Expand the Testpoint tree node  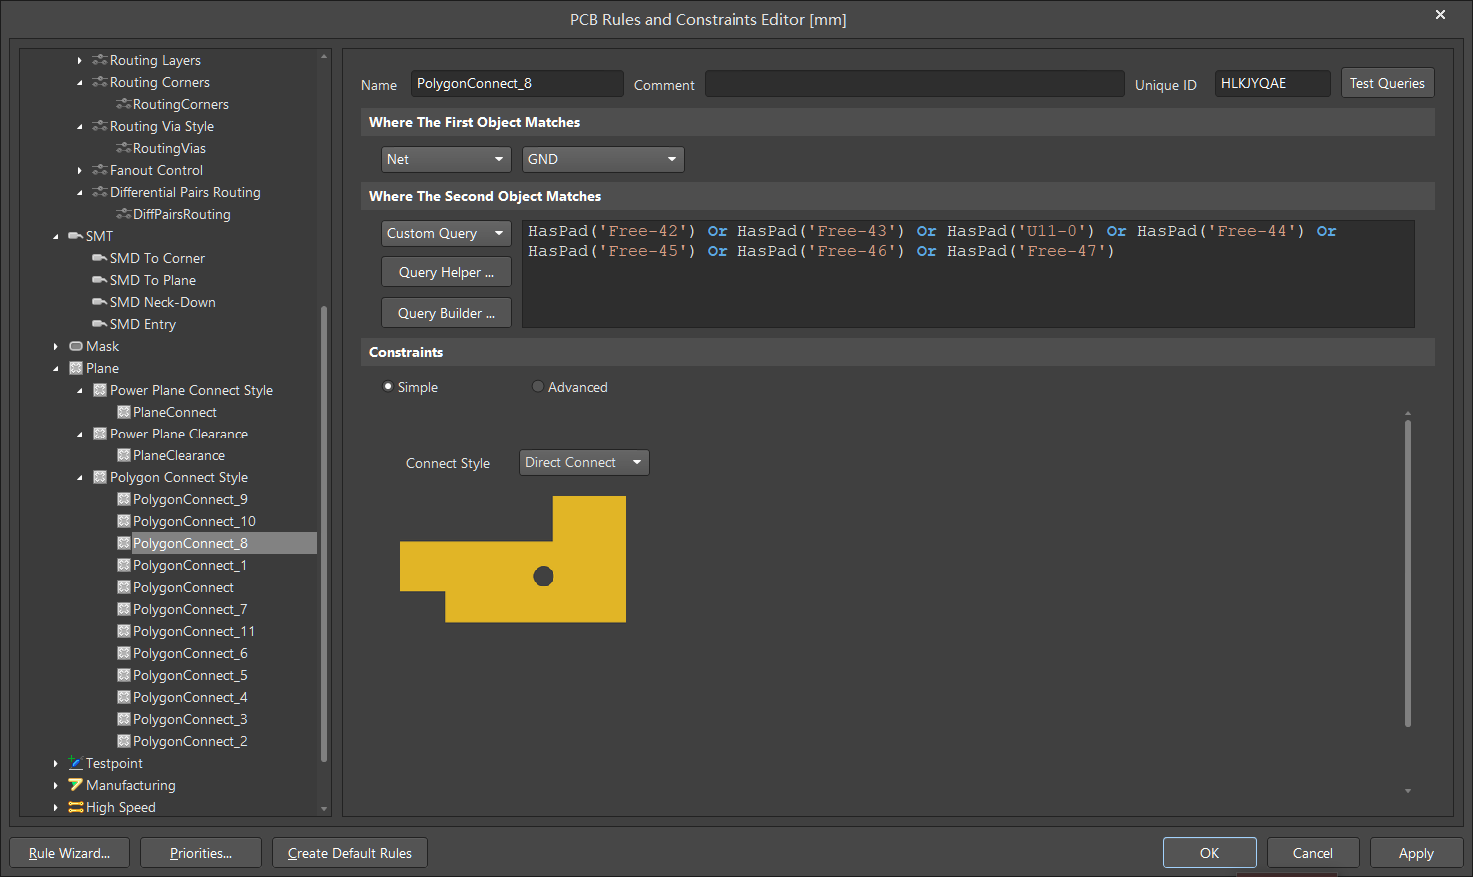56,763
